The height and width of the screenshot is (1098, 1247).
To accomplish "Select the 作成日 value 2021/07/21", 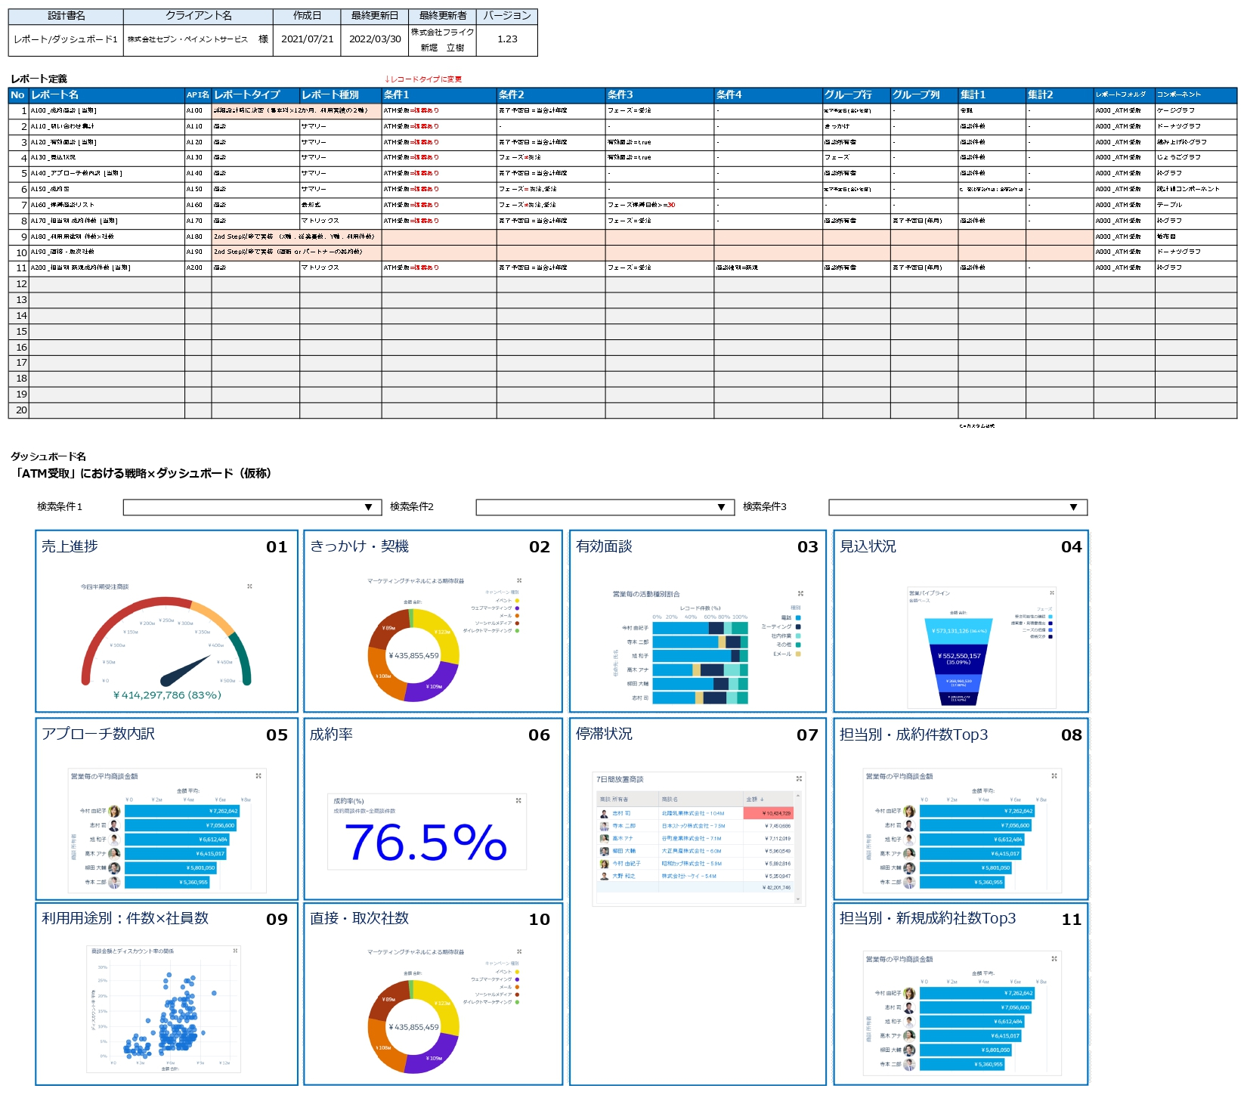I will (x=308, y=39).
